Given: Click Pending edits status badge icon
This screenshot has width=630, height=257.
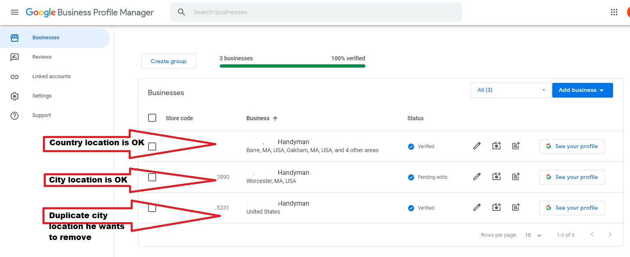Looking at the screenshot, I should click(x=411, y=177).
